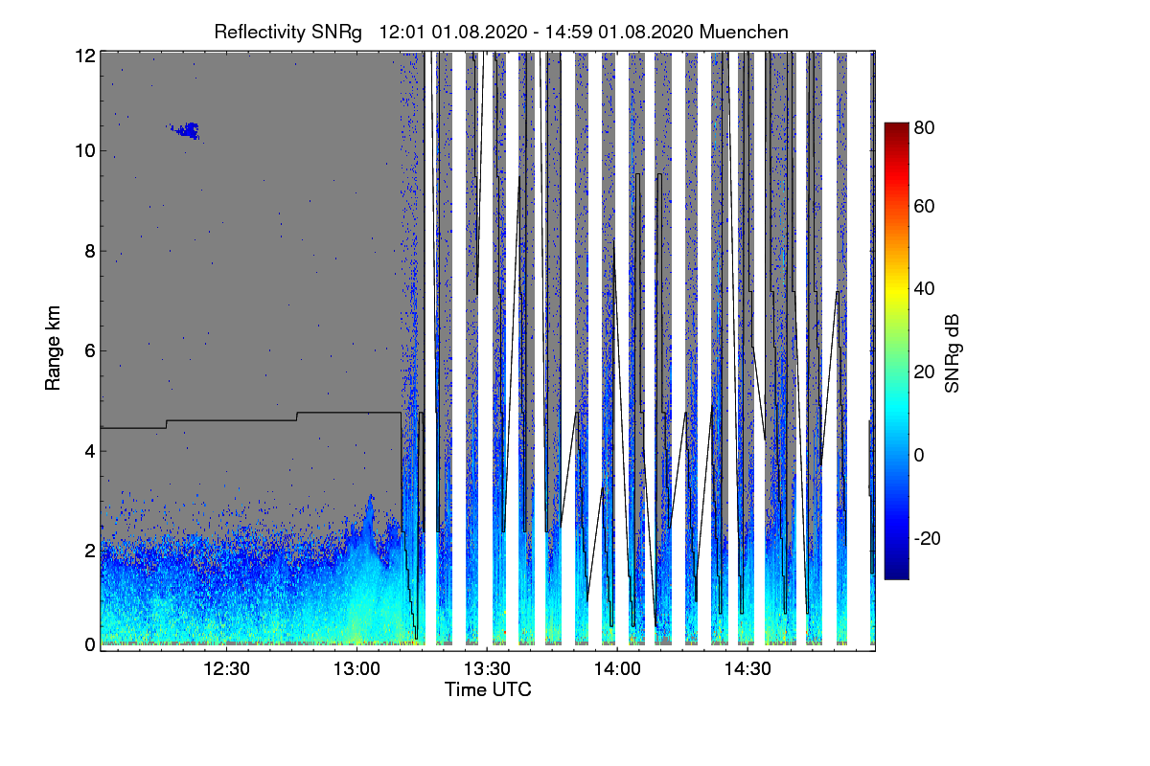Click the y-axis tick label '2'
Viewport: 1150px width, 766px height.
point(89,551)
